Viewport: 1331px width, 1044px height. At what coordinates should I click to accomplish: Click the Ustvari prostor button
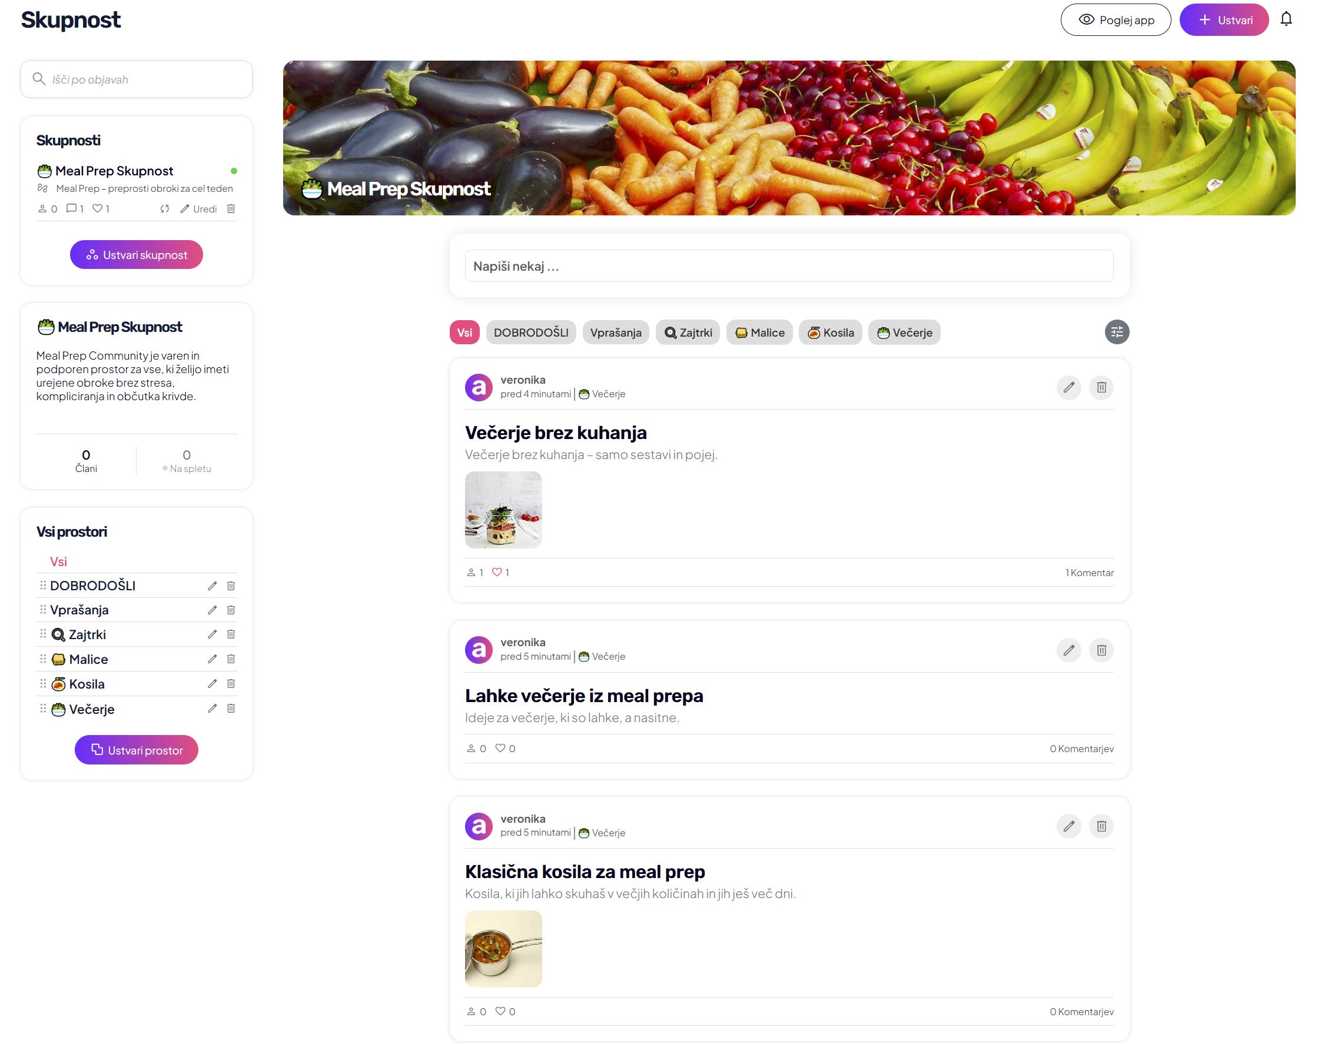(x=136, y=750)
